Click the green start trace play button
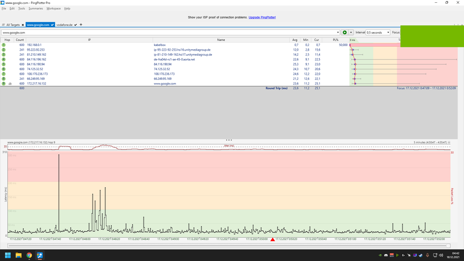This screenshot has height=261, width=464. coord(345,33)
